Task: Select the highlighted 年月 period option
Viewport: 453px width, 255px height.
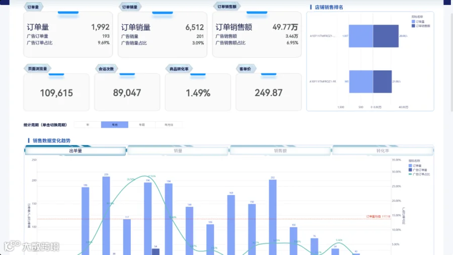Action: [x=115, y=125]
